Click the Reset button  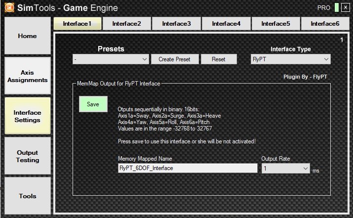219,59
